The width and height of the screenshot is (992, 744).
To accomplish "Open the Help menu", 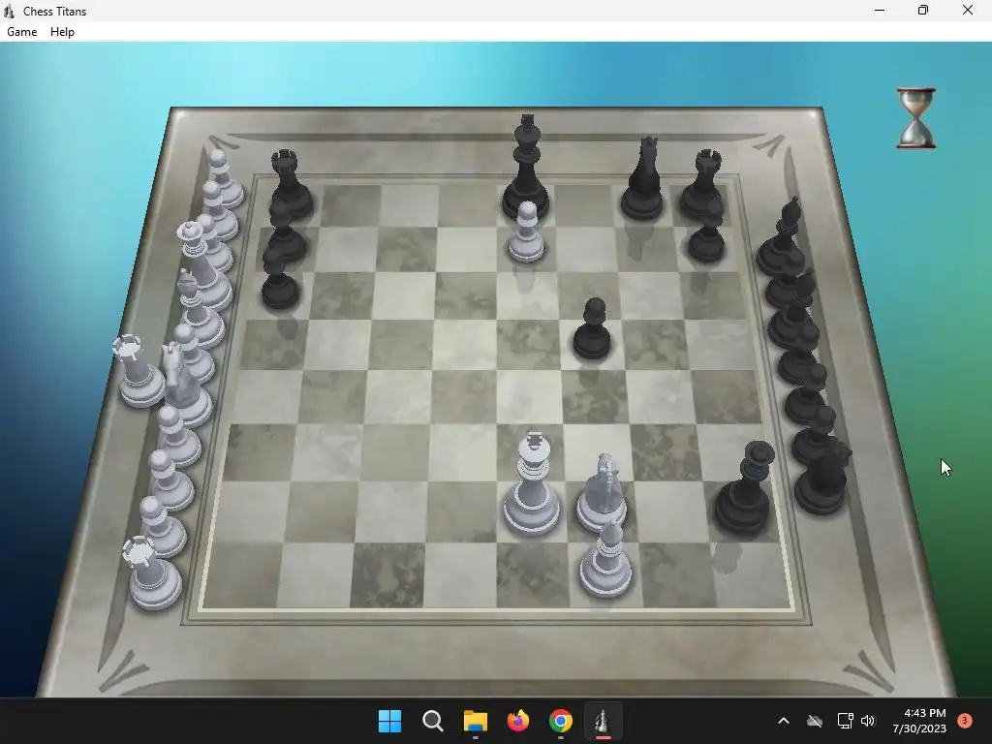I will pos(62,32).
